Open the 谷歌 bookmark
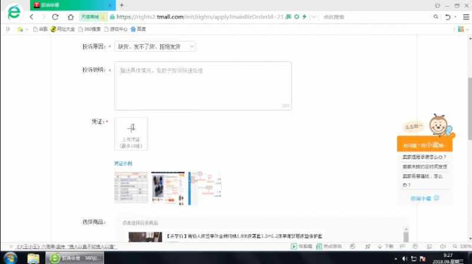This screenshot has height=264, width=472. tap(41, 29)
